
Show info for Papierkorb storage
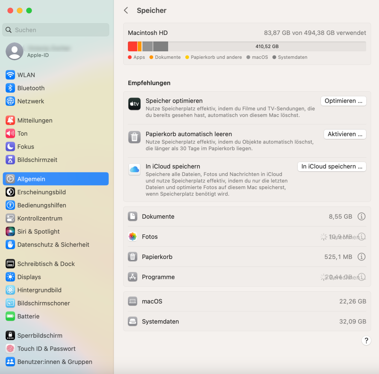(362, 257)
